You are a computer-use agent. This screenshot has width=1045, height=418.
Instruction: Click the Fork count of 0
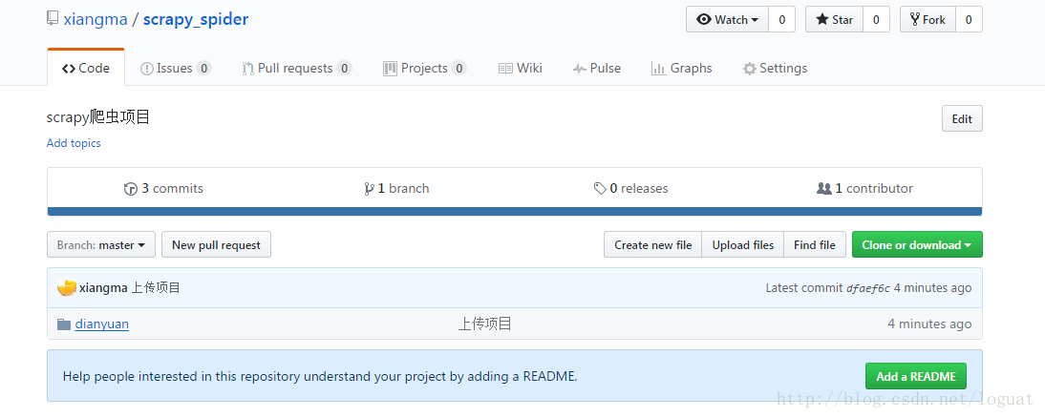point(969,19)
